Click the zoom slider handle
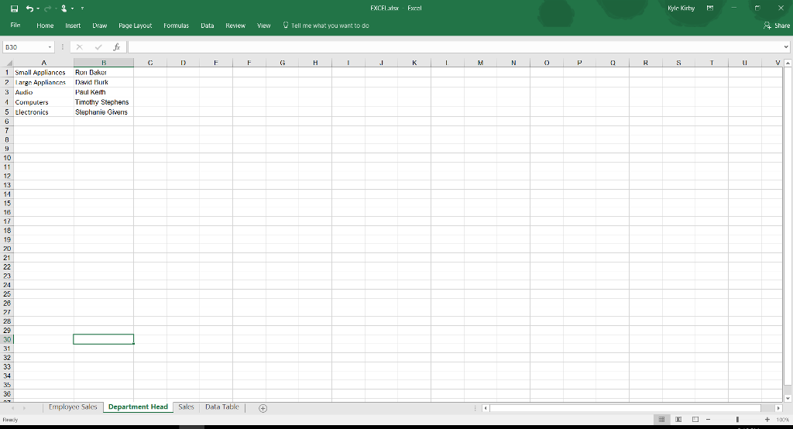The width and height of the screenshot is (793, 429). point(737,420)
